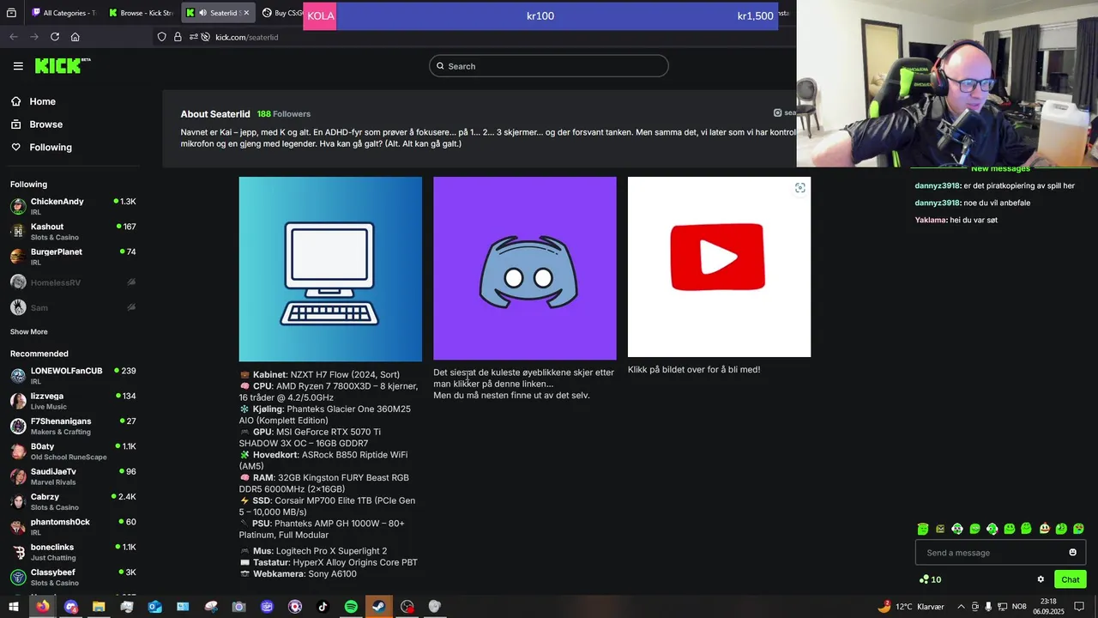Switch to the Browse - Kick tab
Image resolution: width=1098 pixels, height=618 pixels.
[x=142, y=13]
